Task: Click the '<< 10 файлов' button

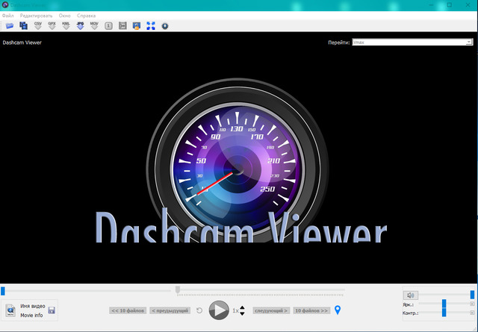Action: 128,310
